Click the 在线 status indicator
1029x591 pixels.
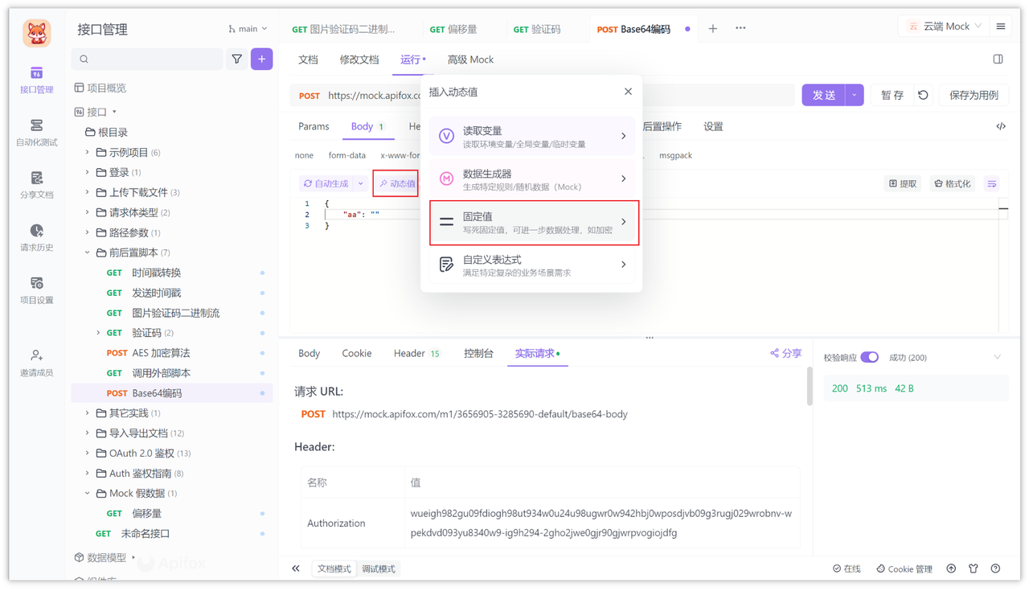click(x=847, y=568)
